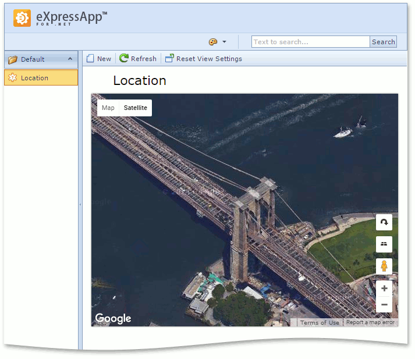
Task: Open the theme palette icon
Action: click(x=213, y=42)
